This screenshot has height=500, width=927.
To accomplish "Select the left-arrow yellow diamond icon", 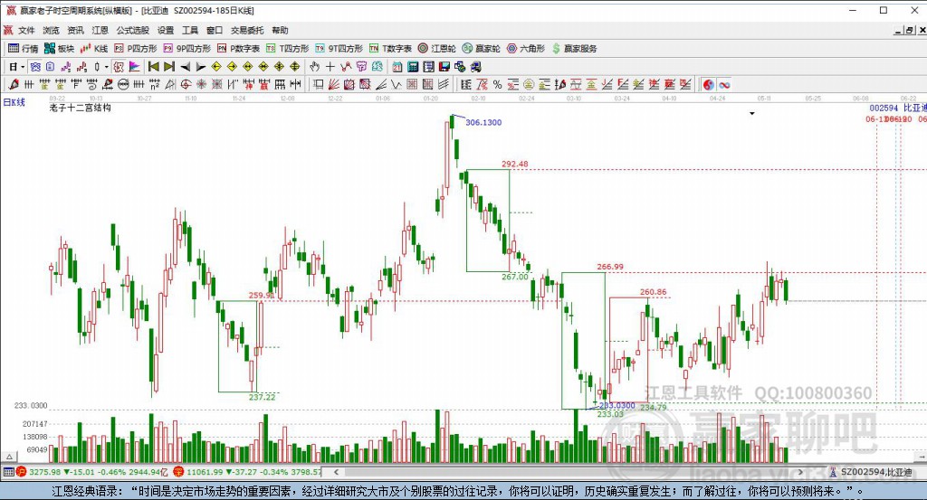I will point(216,67).
